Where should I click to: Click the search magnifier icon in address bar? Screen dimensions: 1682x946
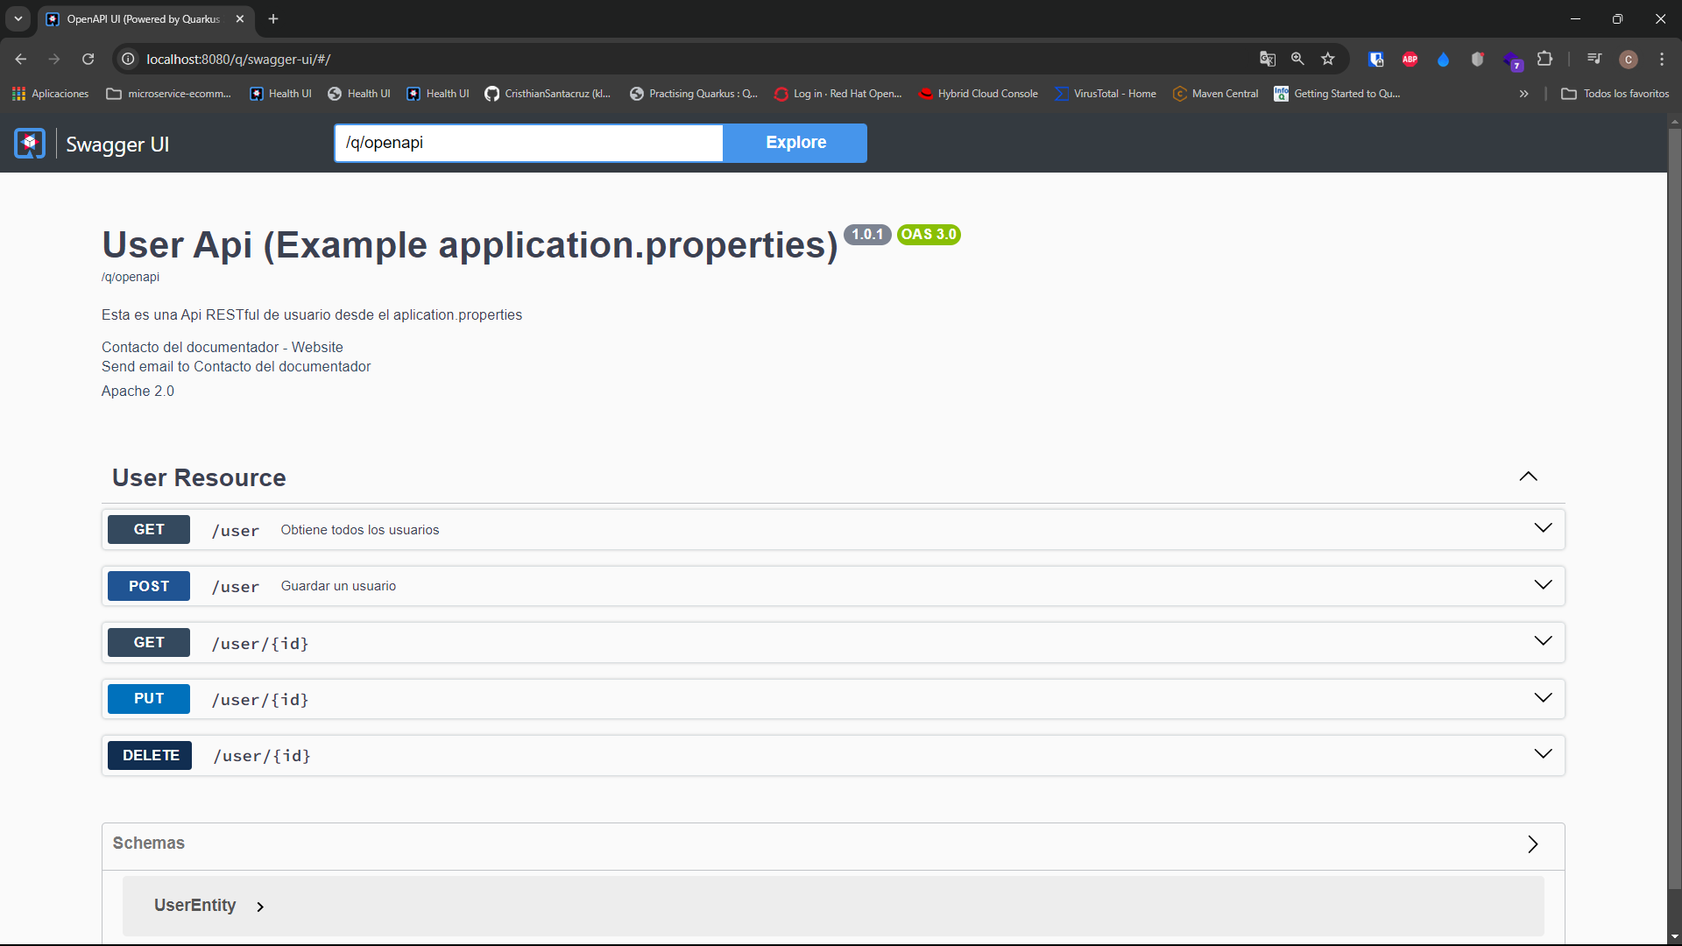click(x=1298, y=59)
